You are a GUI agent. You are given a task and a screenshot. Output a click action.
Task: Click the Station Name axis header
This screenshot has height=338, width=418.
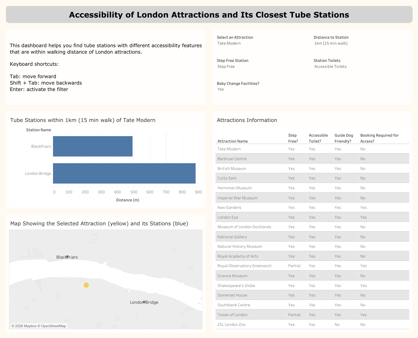39,130
